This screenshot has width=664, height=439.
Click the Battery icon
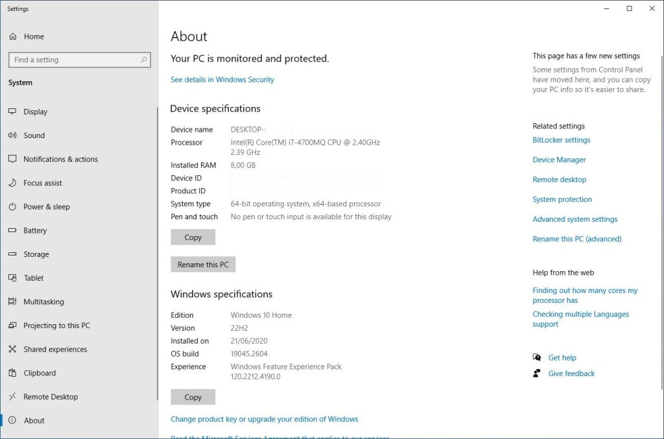click(12, 230)
